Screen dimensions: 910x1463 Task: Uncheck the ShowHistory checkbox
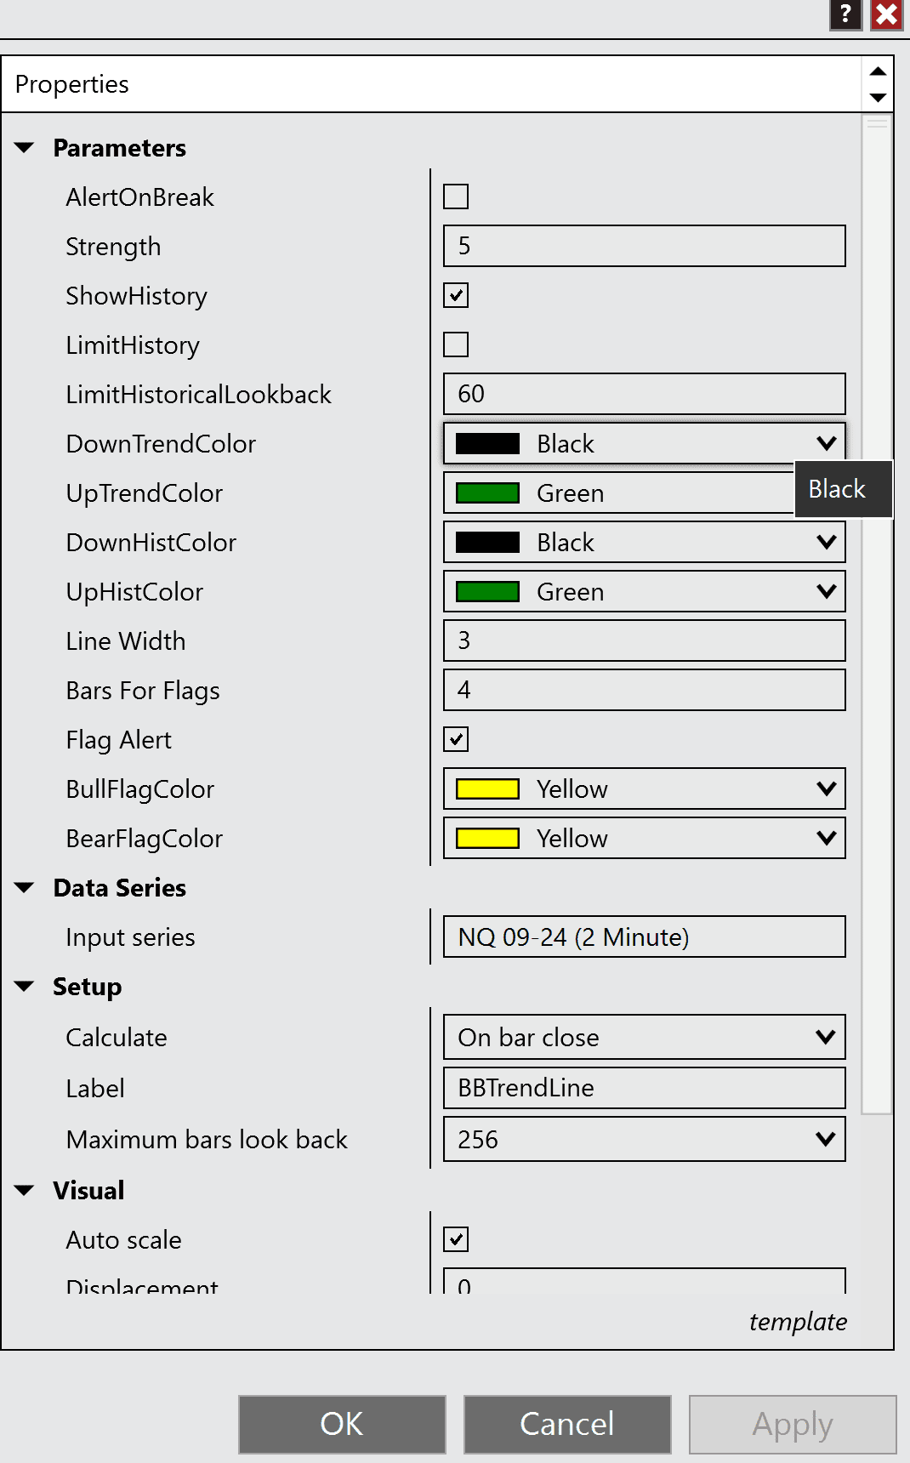pyautogui.click(x=456, y=296)
